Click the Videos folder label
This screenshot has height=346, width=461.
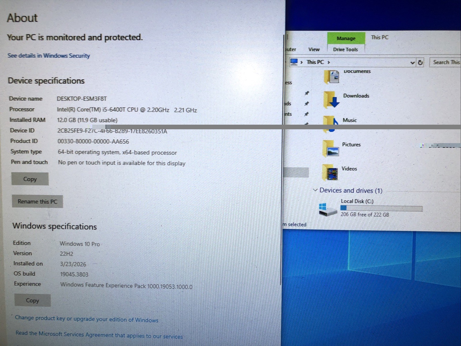point(349,169)
